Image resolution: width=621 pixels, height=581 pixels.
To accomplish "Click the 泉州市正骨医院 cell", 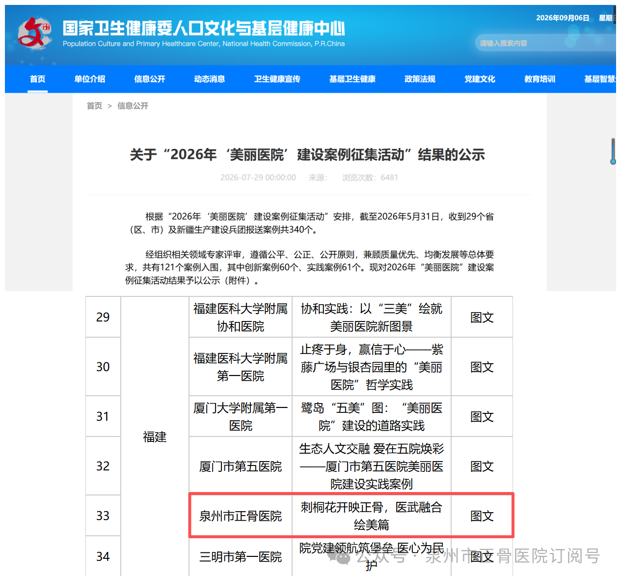I will [x=241, y=516].
